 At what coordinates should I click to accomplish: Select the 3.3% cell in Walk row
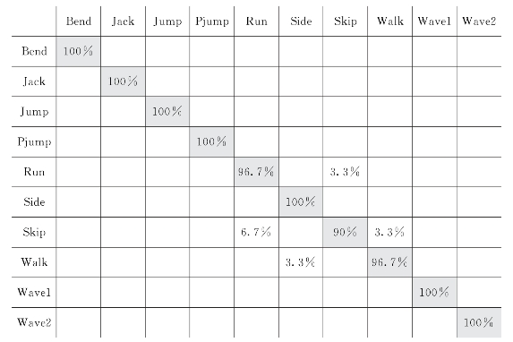pos(300,262)
